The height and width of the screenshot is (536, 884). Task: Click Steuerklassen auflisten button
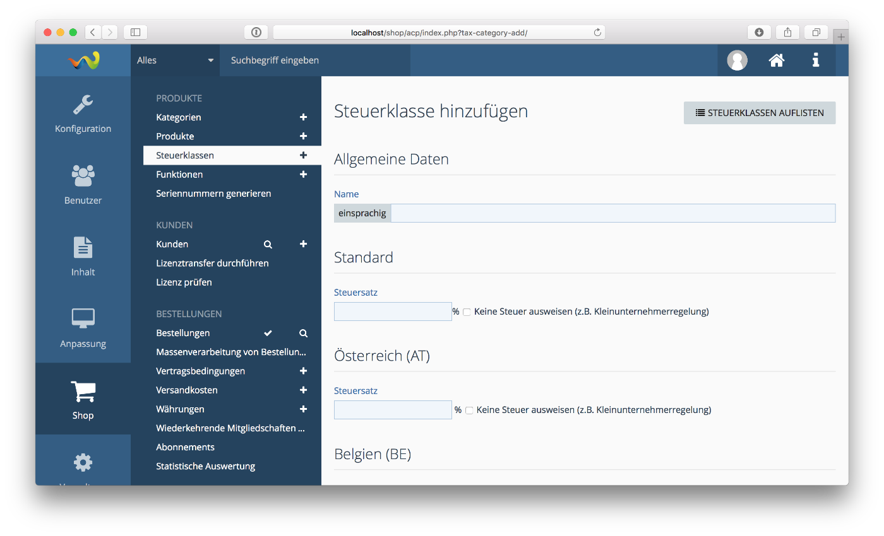pos(759,113)
